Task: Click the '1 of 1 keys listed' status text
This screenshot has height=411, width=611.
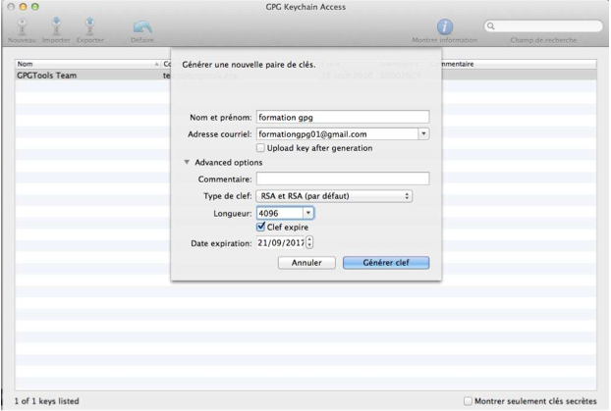Action: [x=47, y=401]
